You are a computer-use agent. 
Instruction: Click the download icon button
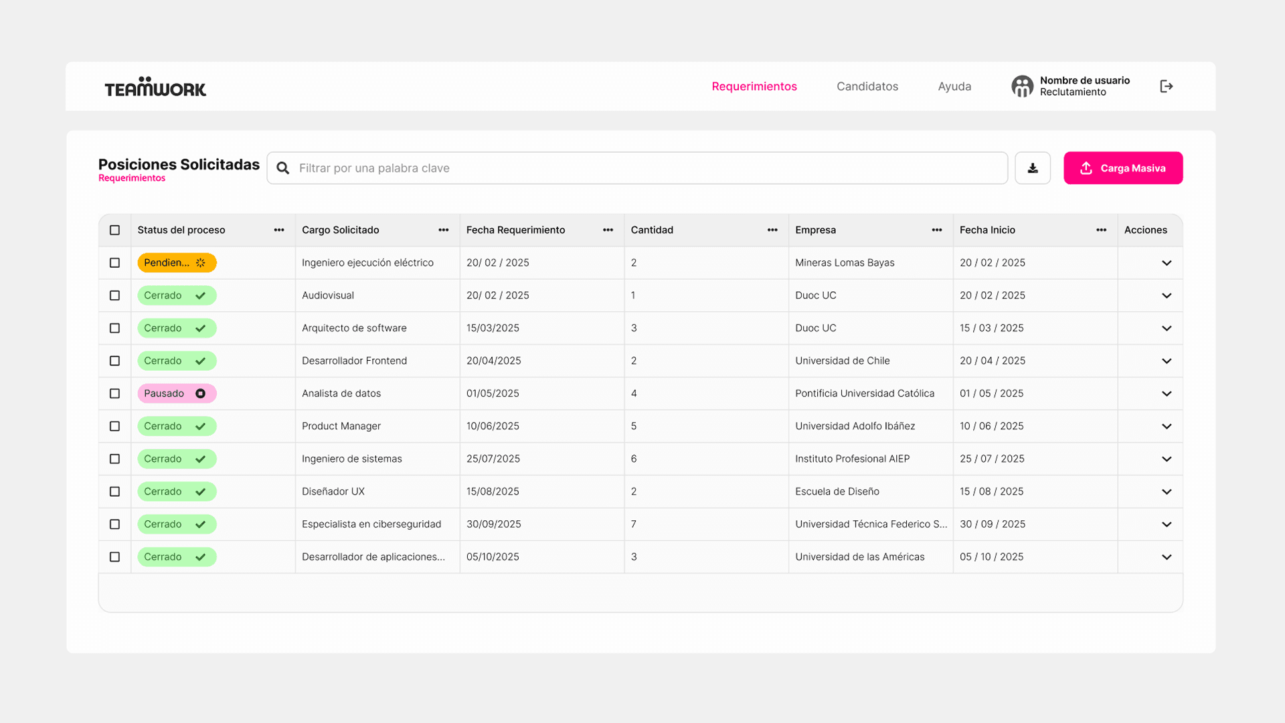(x=1033, y=168)
